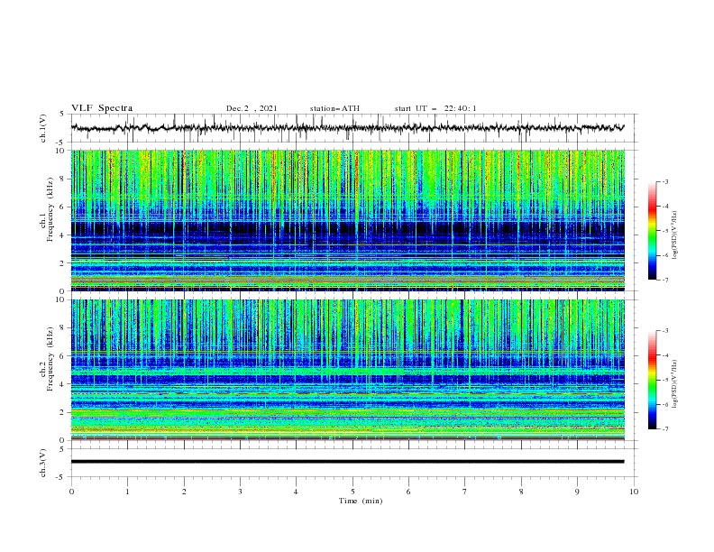Viewport: 714px width, 552px height.
Task: Click the -3 label on ch.1 color bar
Action: point(664,181)
